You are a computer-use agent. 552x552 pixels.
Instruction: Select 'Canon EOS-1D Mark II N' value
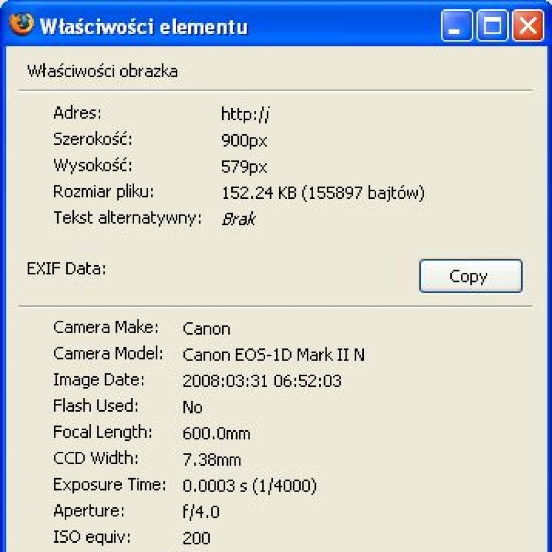(273, 355)
